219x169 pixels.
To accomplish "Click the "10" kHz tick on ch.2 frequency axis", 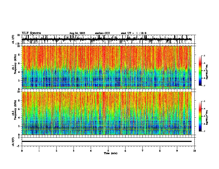I will click(19, 92).
